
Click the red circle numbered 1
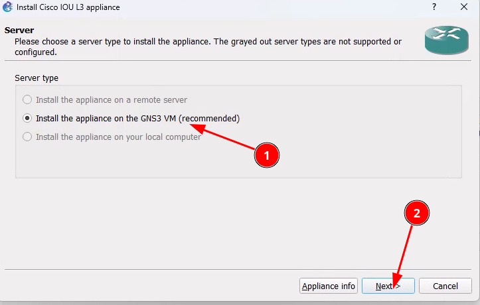[267, 155]
